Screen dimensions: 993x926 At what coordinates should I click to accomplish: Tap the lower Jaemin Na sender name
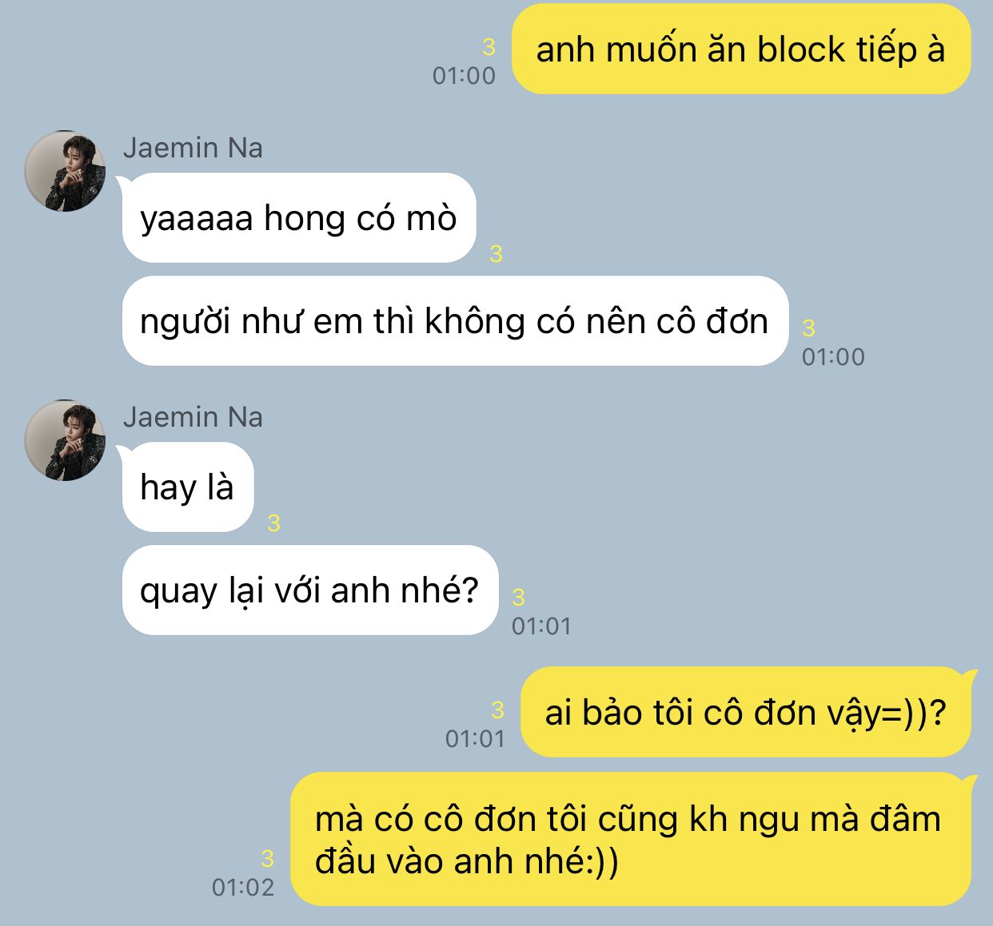(x=193, y=417)
